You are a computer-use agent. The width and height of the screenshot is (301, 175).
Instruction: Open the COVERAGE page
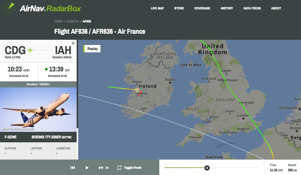pyautogui.click(x=202, y=8)
